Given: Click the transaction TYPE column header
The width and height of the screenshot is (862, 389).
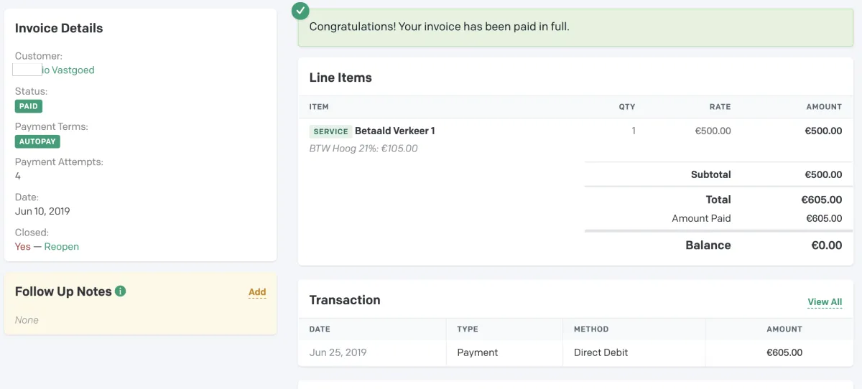Looking at the screenshot, I should 468,329.
